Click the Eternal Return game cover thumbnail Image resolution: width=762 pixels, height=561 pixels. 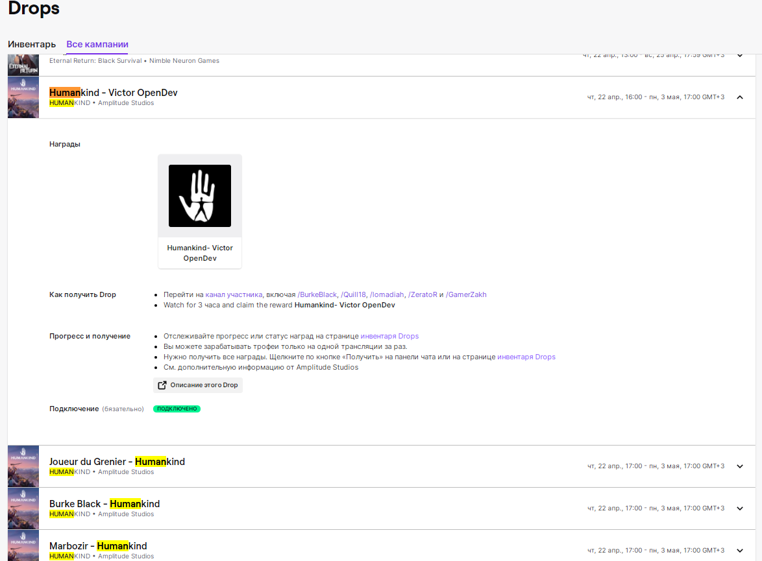[x=23, y=65]
